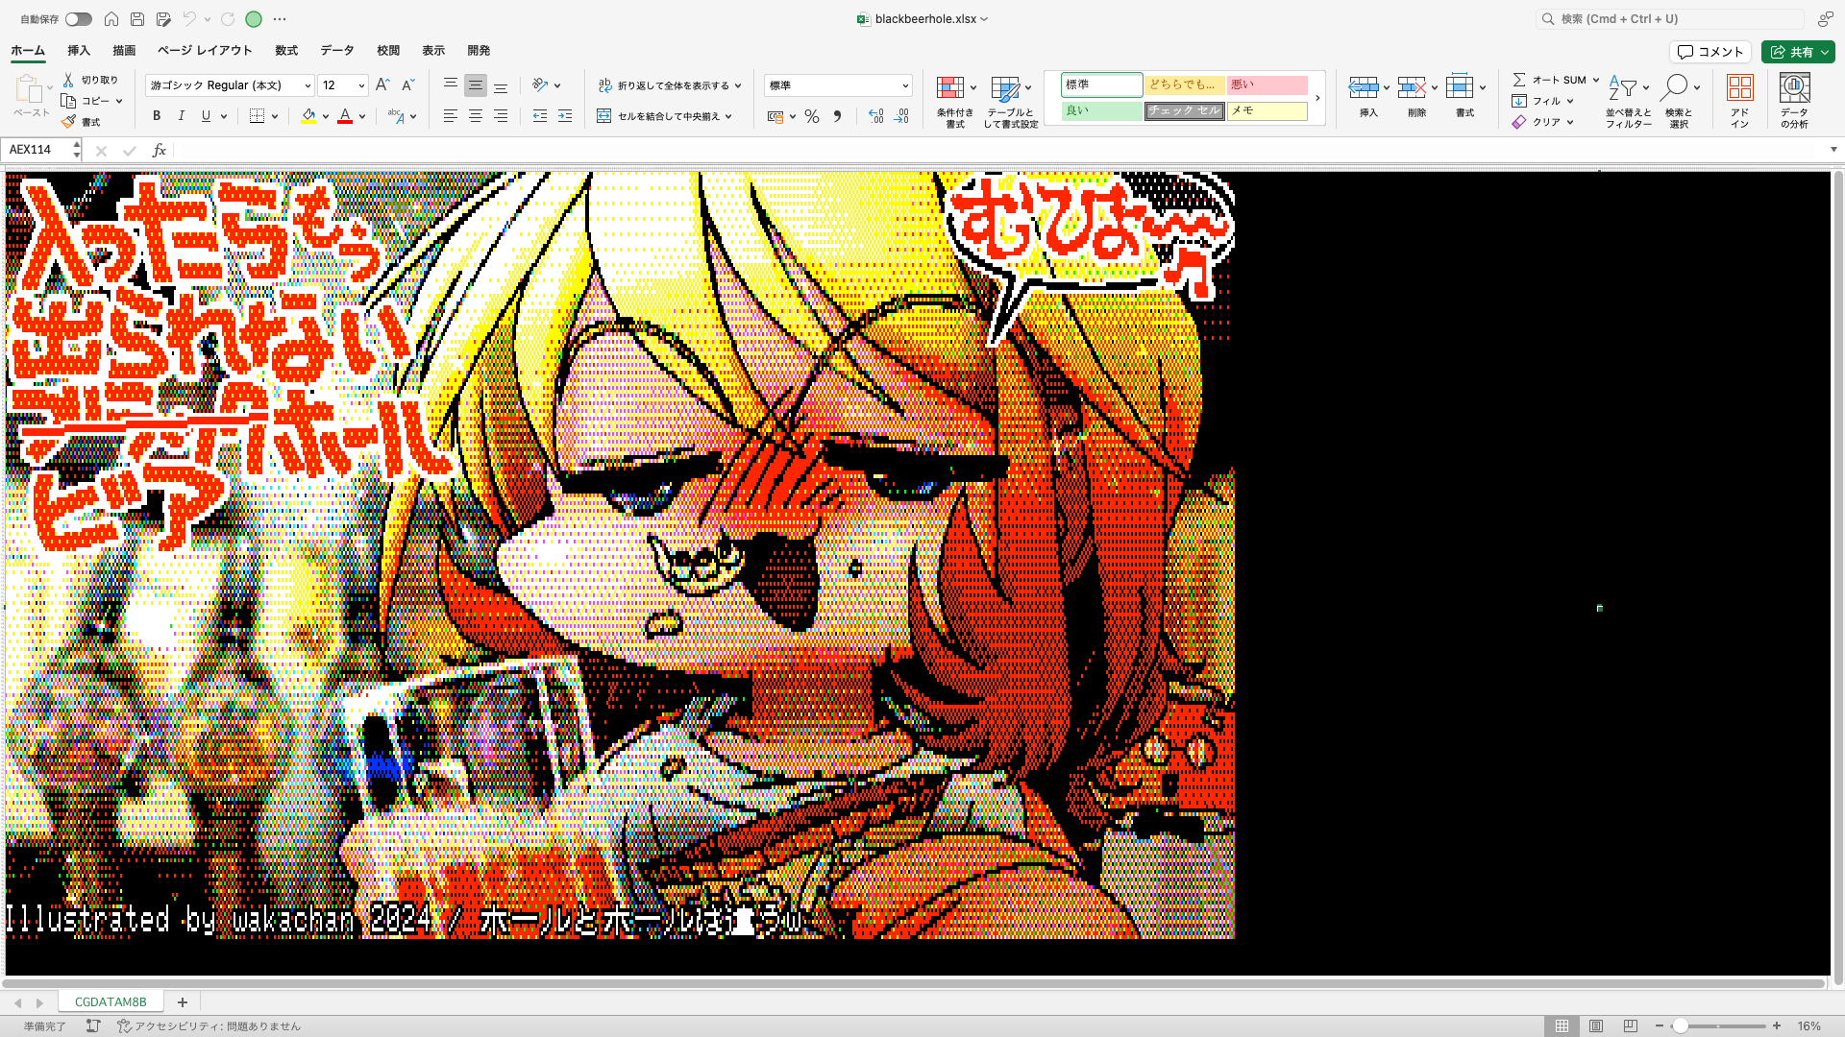Viewport: 1845px width, 1037px height.
Task: Open the オート SUM dropdown arrow
Action: point(1595,80)
